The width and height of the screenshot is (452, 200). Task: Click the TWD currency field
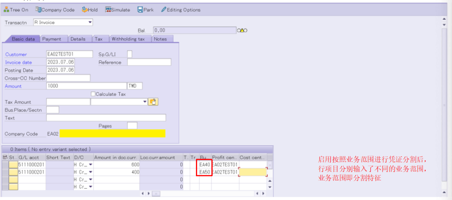click(135, 86)
